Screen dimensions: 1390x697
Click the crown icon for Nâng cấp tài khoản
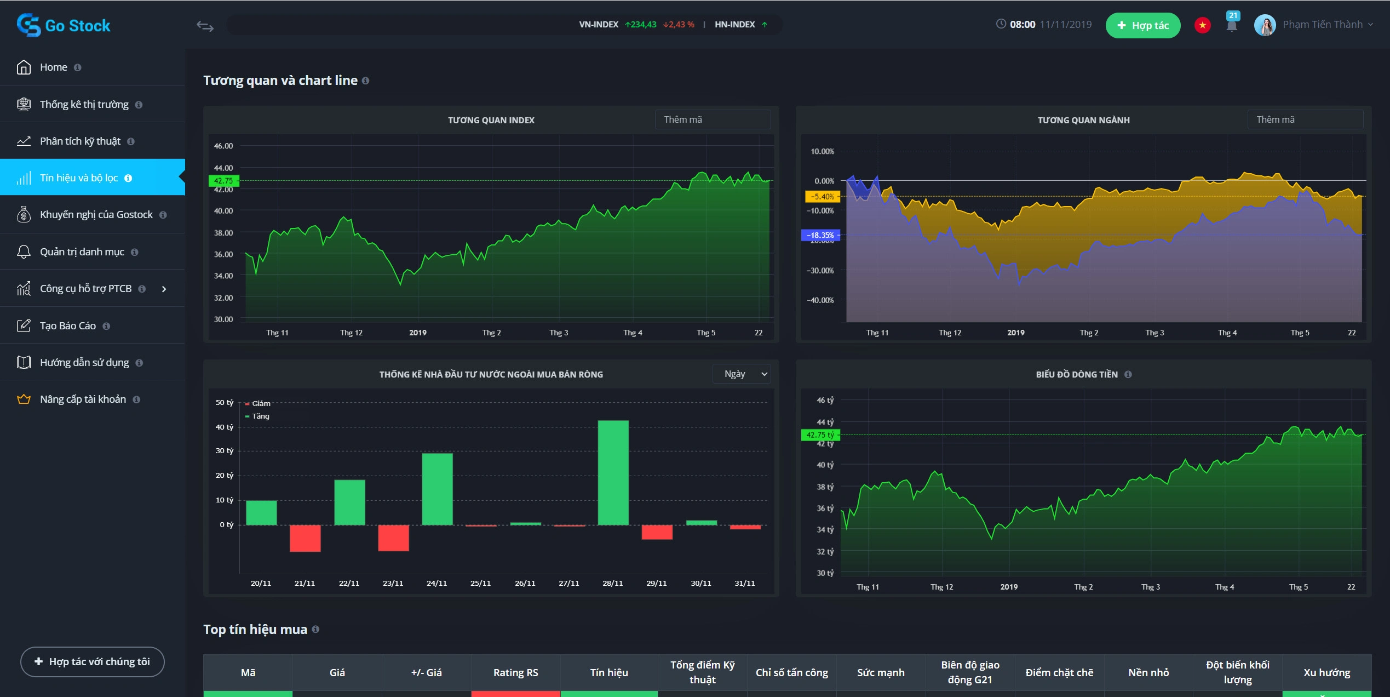[24, 399]
